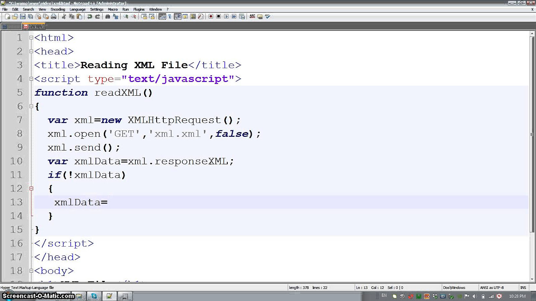Open the Encoding menu
Image resolution: width=536 pixels, height=301 pixels.
click(58, 9)
